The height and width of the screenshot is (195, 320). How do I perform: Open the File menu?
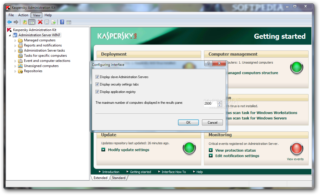click(11, 15)
